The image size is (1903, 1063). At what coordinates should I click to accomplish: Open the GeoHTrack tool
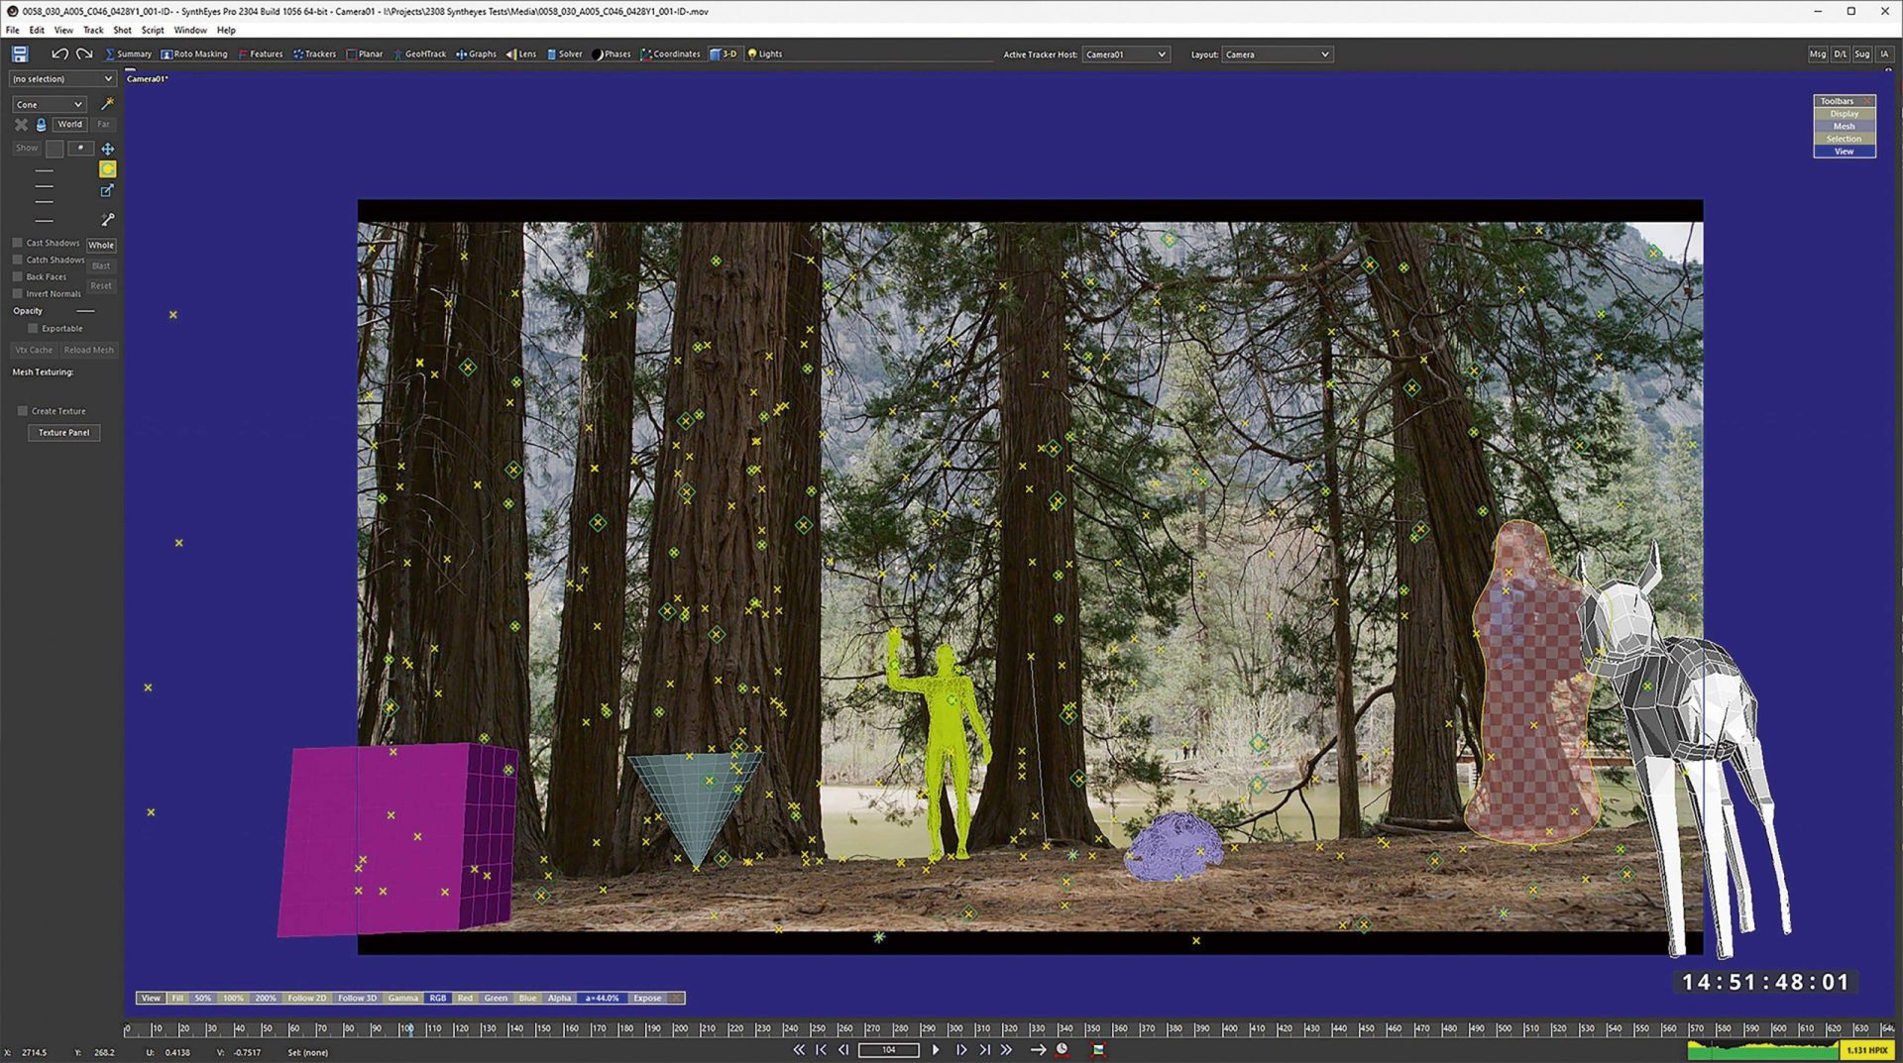[x=420, y=53]
